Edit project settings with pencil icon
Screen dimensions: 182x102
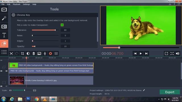pyautogui.click(x=144, y=90)
